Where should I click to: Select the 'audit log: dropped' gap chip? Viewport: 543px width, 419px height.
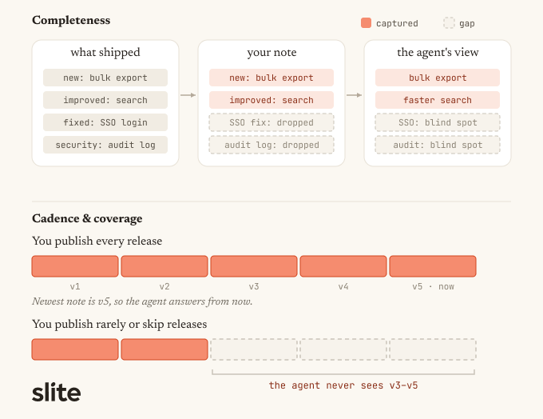(x=271, y=145)
